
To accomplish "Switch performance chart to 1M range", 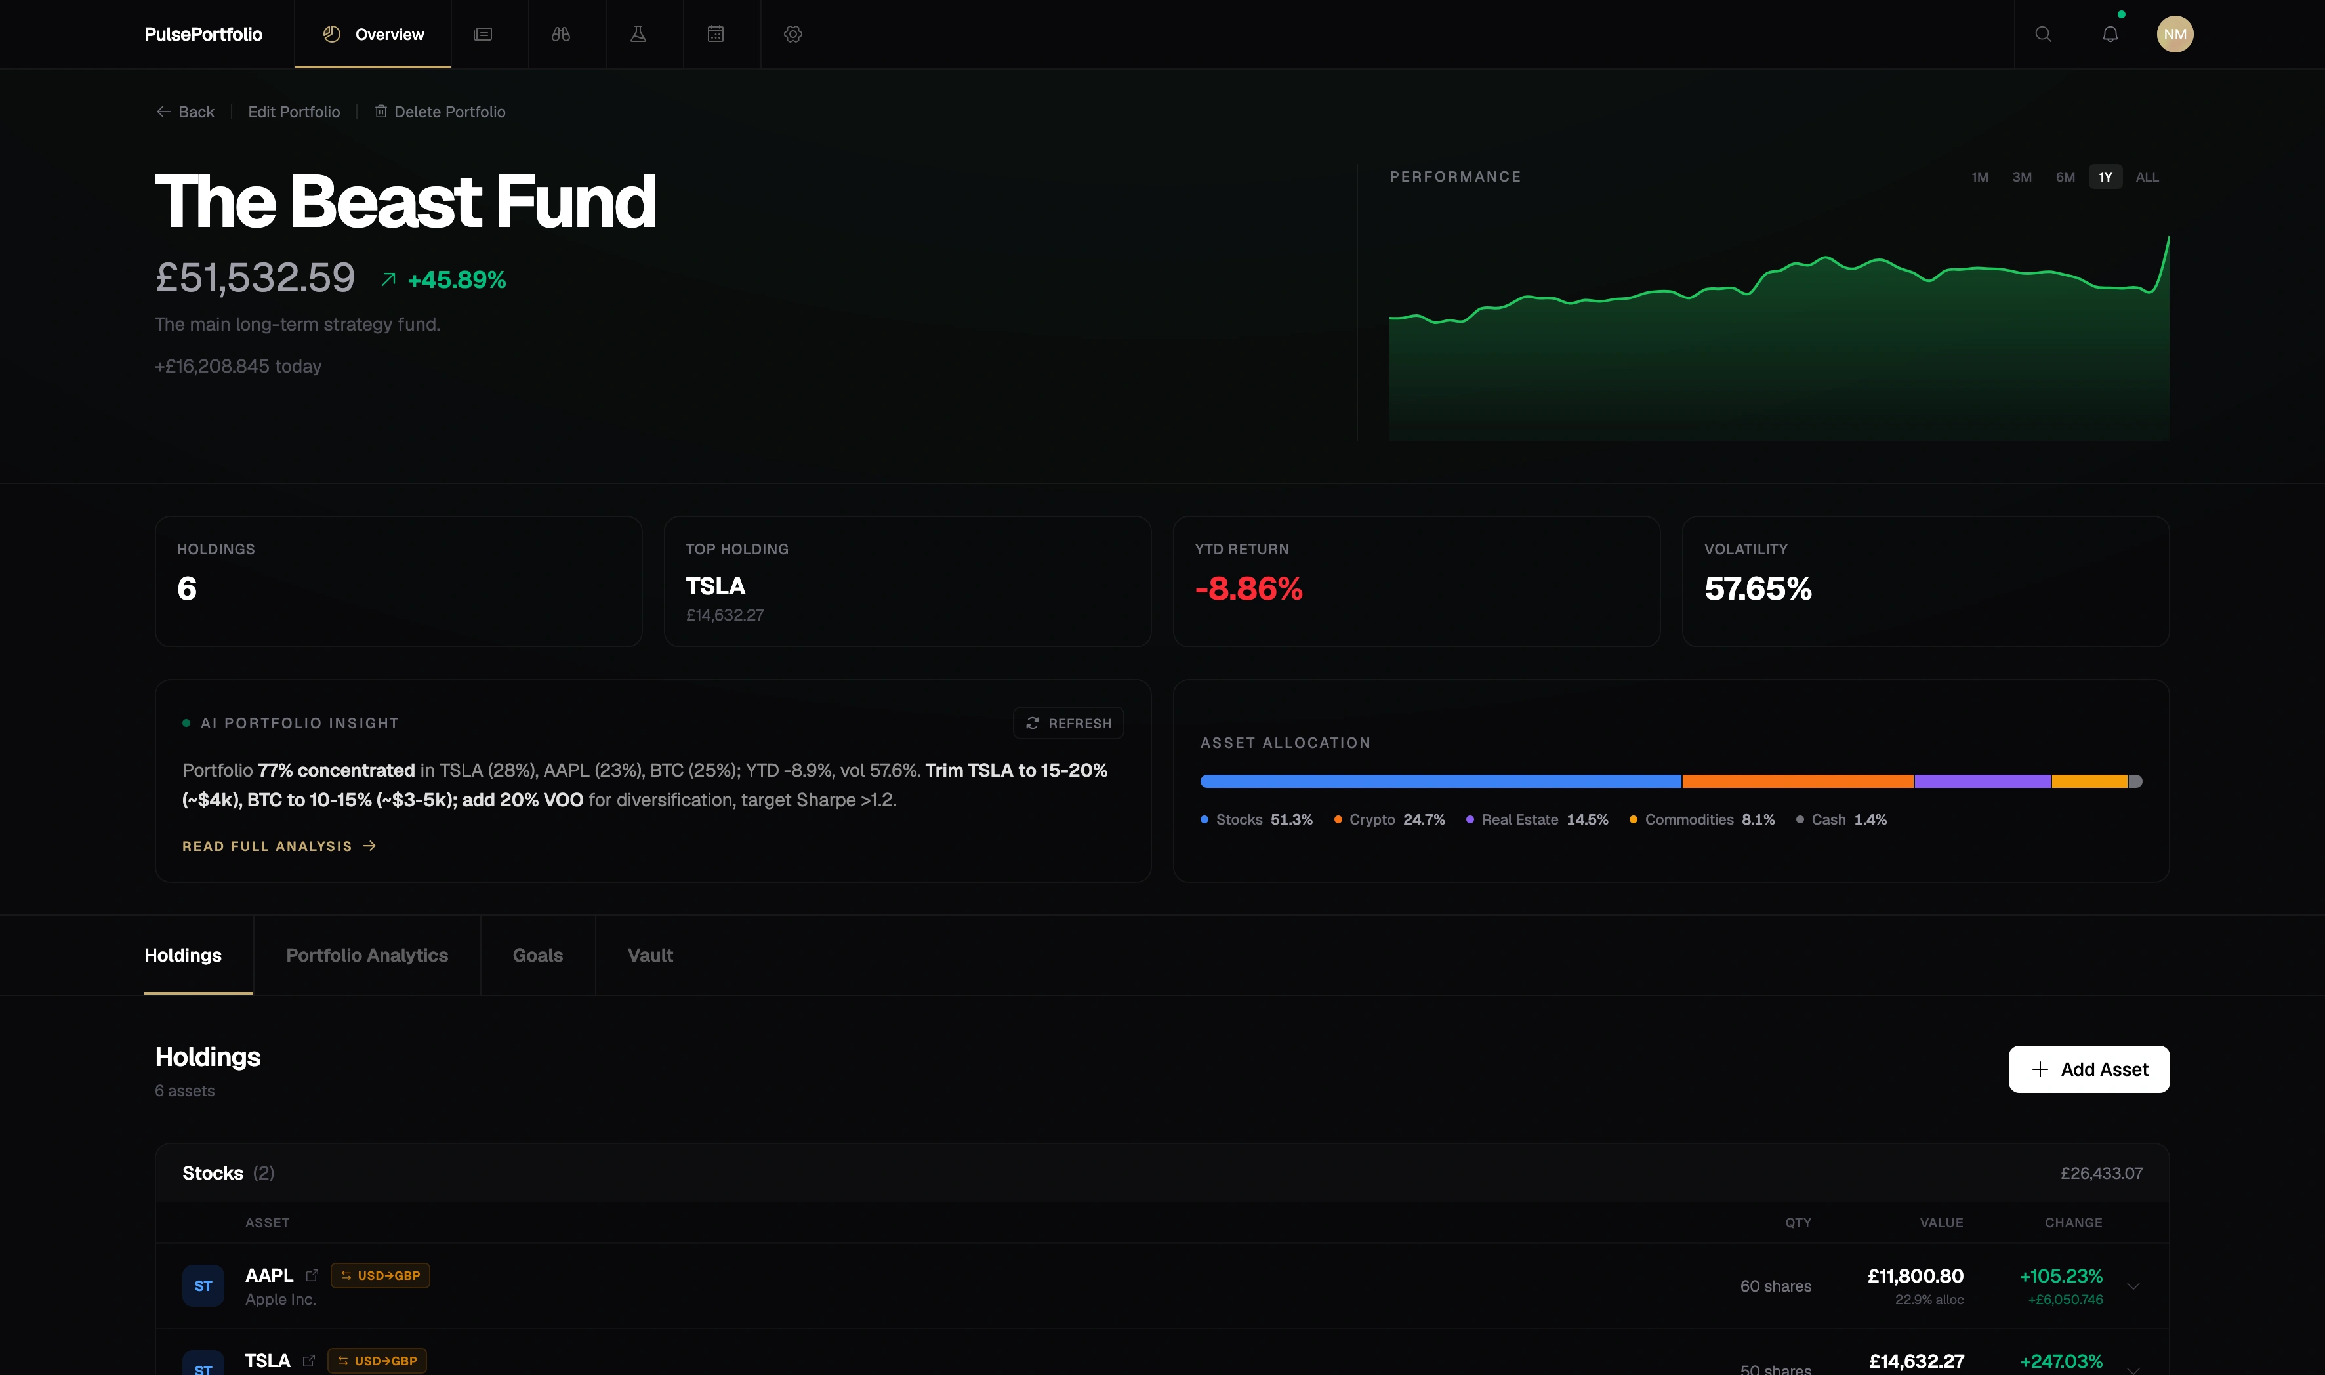I will 1979,176.
